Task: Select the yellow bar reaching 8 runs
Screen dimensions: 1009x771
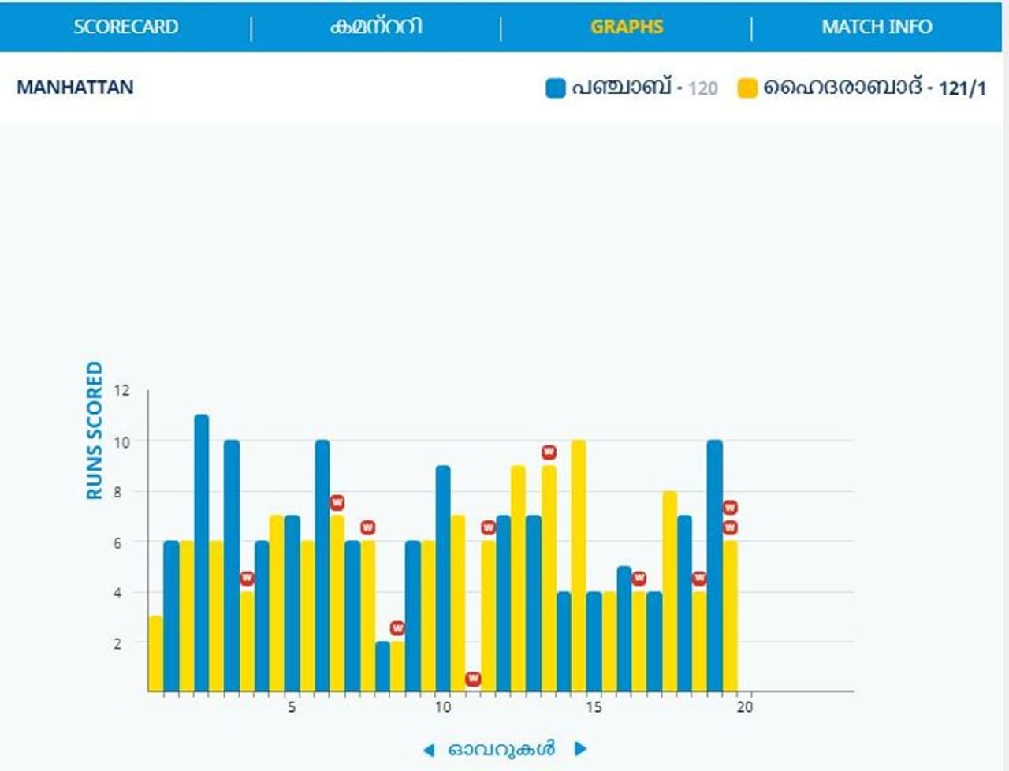Action: pos(669,591)
